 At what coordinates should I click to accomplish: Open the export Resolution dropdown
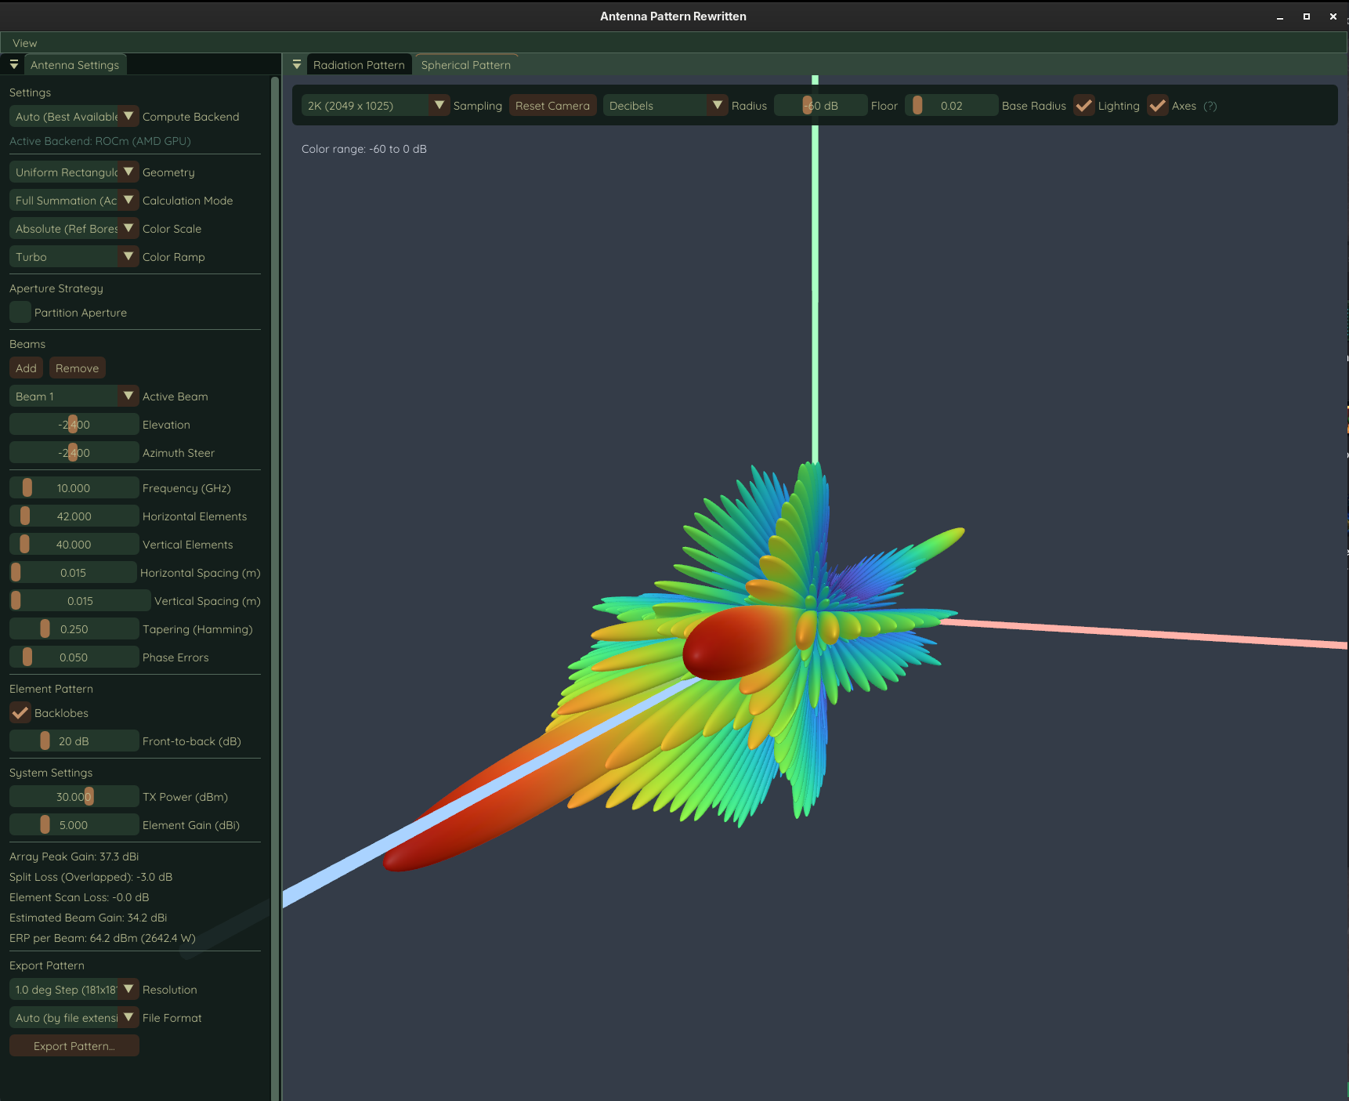coord(74,989)
